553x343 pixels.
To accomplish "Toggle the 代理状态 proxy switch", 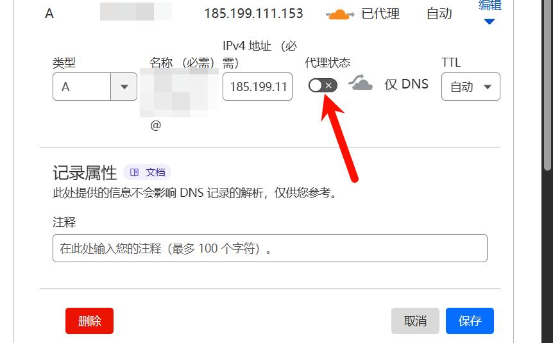I will click(x=323, y=85).
